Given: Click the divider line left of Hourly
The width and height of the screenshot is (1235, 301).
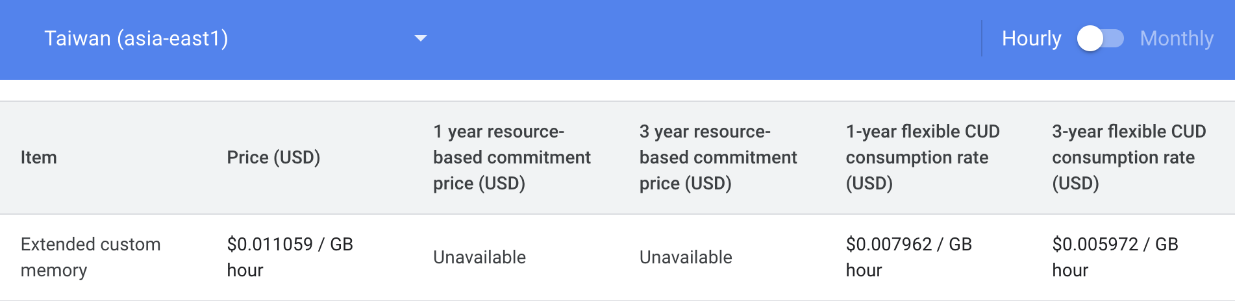Looking at the screenshot, I should click(x=982, y=38).
